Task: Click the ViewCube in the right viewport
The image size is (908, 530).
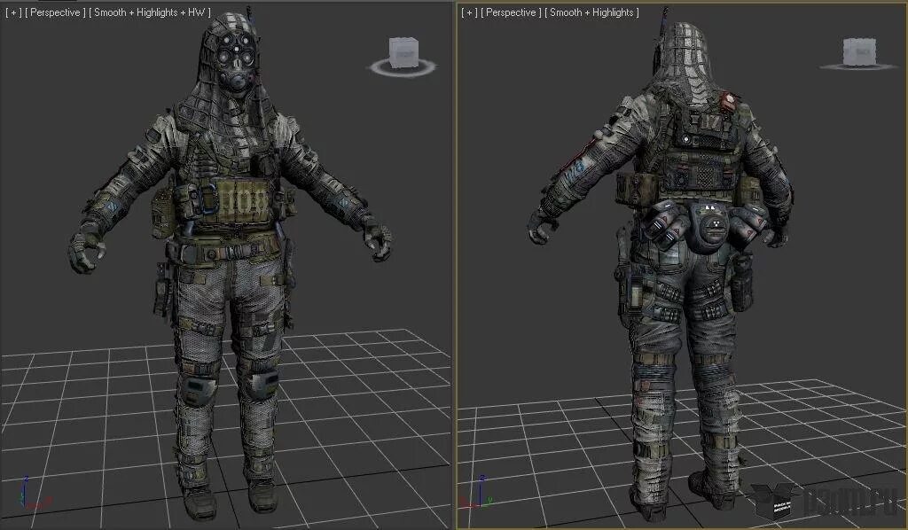Action: coord(858,51)
